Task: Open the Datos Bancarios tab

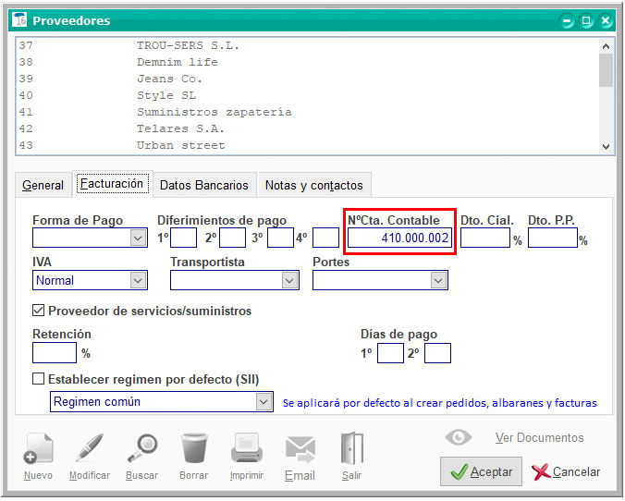Action: point(204,186)
